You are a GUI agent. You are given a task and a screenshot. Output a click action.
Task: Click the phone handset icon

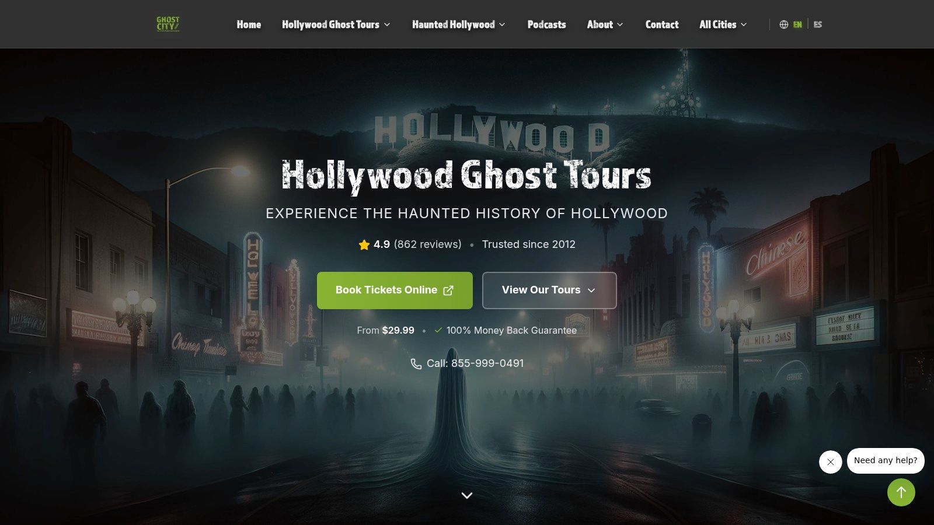pyautogui.click(x=416, y=364)
